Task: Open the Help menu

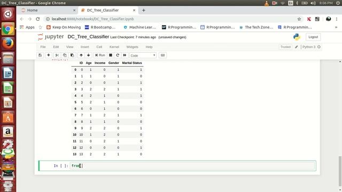Action: [x=149, y=47]
